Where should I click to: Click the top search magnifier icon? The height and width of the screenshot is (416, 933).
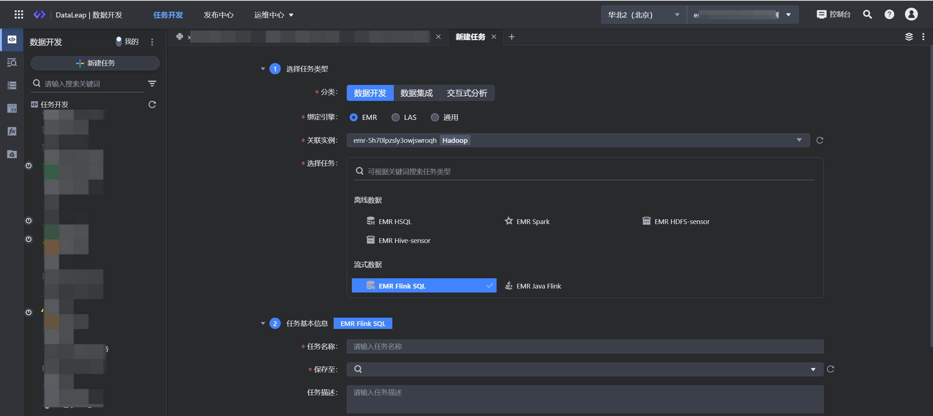pyautogui.click(x=867, y=15)
